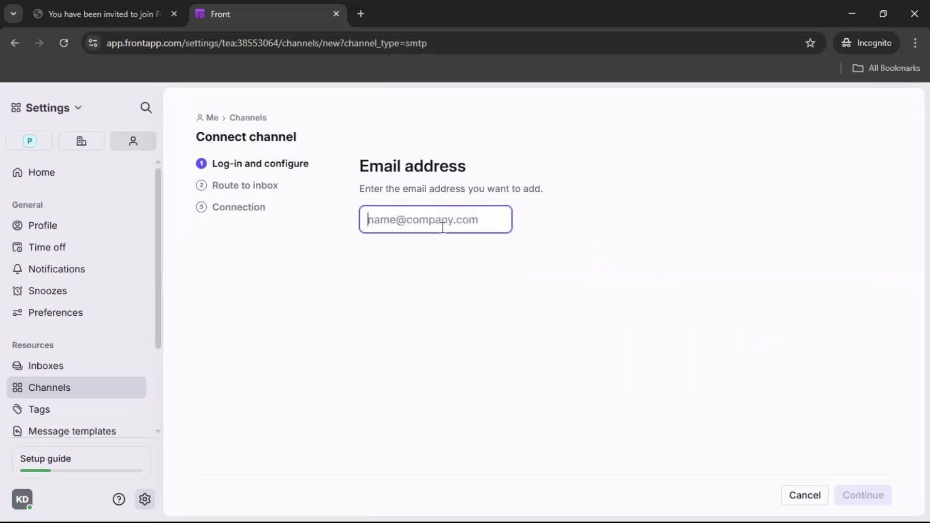930x523 pixels.
Task: Switch to the Front browser tab
Action: coord(220,14)
